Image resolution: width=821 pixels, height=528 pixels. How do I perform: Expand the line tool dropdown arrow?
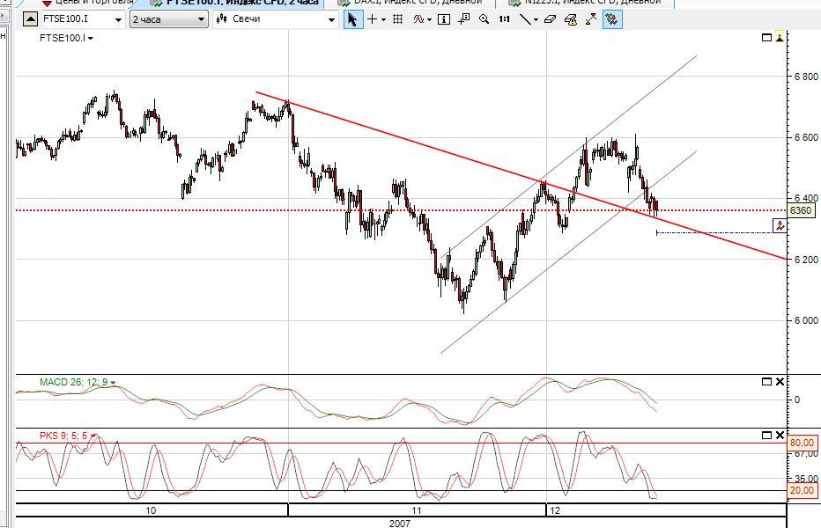point(536,20)
